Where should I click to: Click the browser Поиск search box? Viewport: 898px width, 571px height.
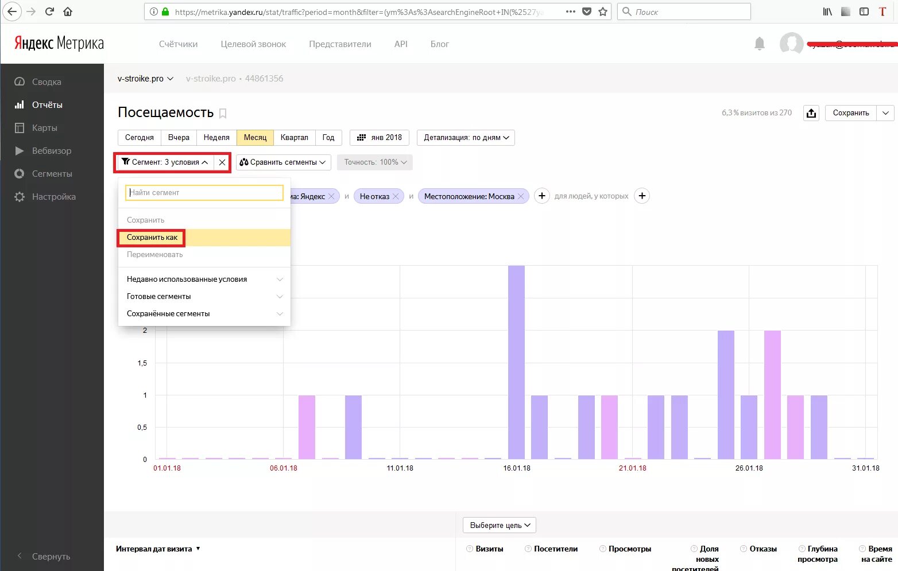[x=684, y=11]
